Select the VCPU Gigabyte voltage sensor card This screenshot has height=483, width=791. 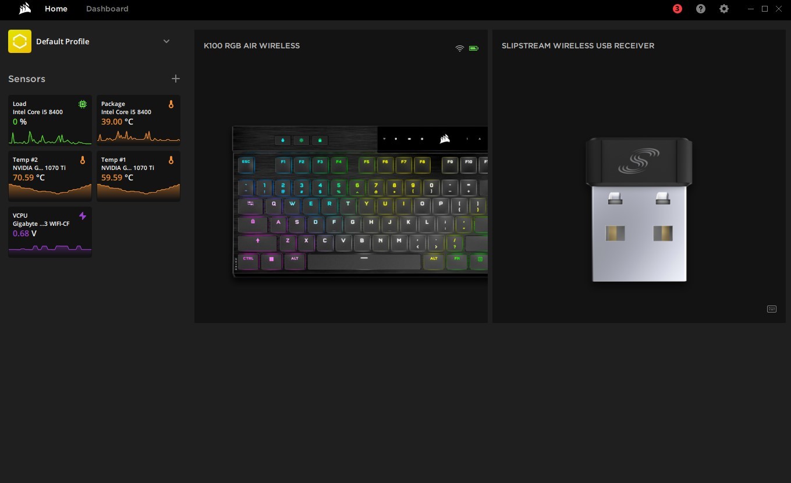(x=50, y=232)
